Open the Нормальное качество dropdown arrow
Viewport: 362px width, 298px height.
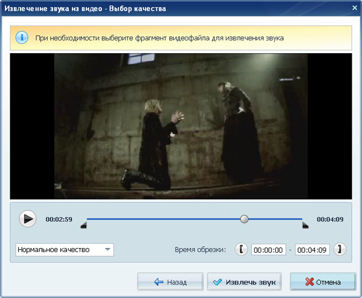pos(107,250)
